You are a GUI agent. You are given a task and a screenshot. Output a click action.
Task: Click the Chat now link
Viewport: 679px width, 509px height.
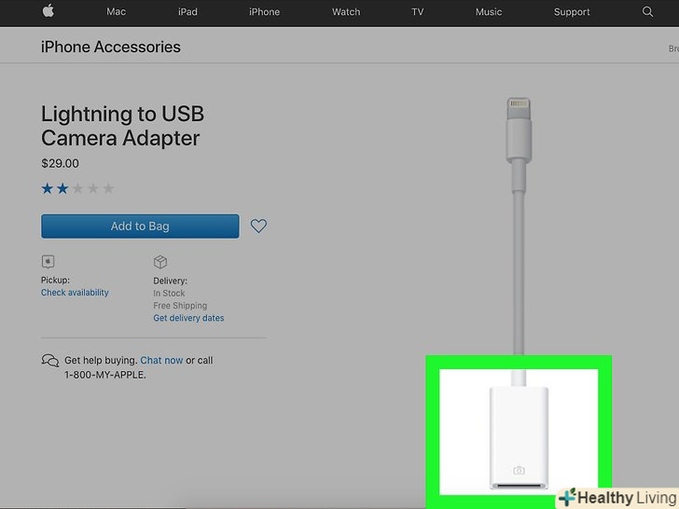(161, 360)
